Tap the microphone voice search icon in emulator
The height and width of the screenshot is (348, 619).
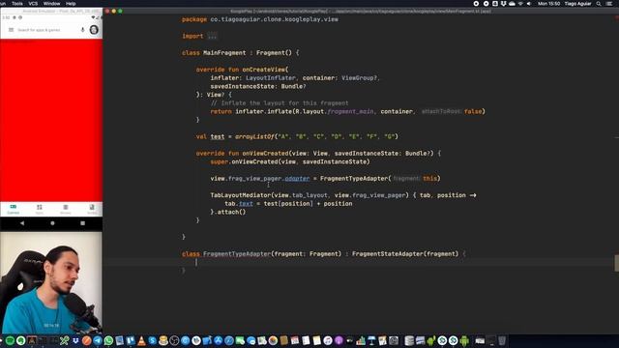point(82,30)
